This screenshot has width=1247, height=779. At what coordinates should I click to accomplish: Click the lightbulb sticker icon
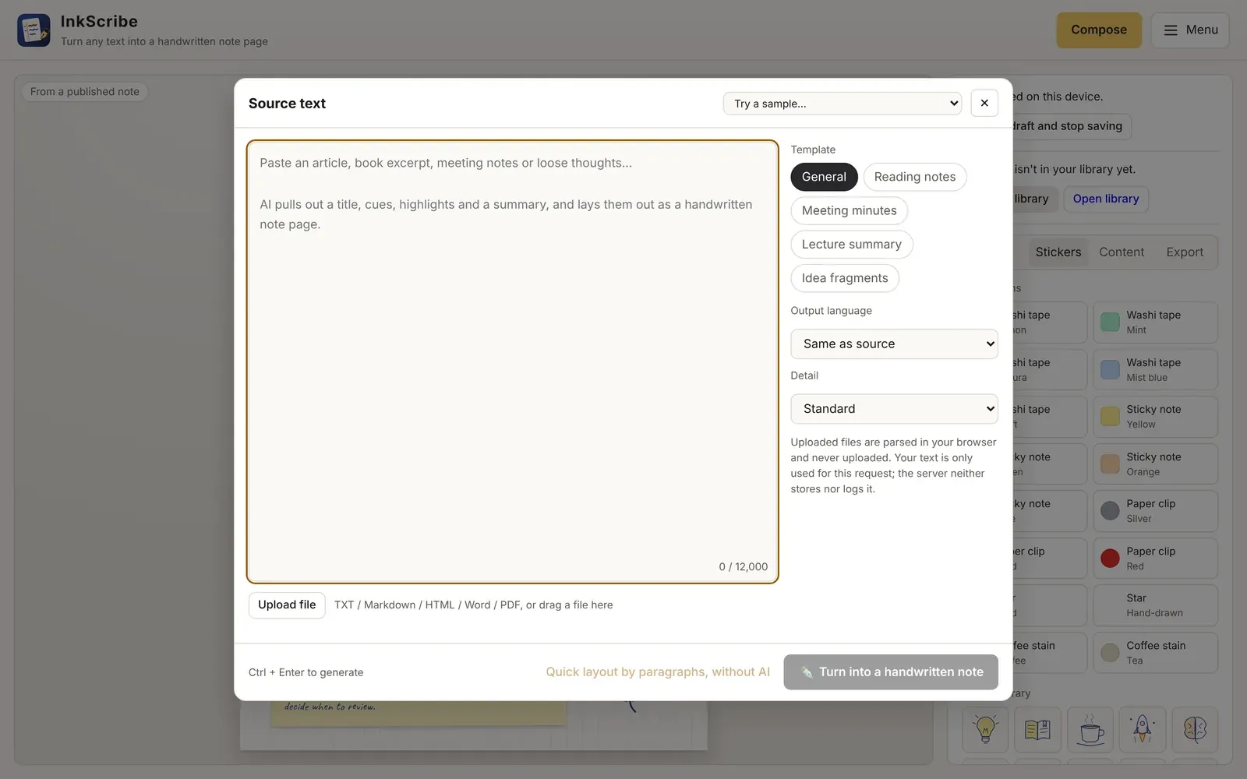tap(985, 730)
